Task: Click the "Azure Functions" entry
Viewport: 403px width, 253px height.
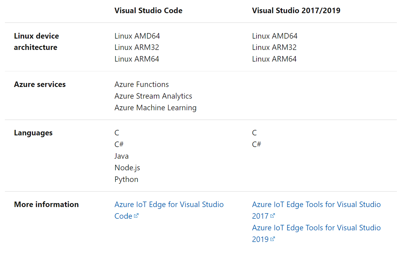Action: [142, 85]
